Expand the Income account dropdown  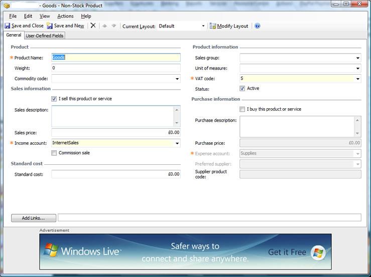click(x=177, y=143)
